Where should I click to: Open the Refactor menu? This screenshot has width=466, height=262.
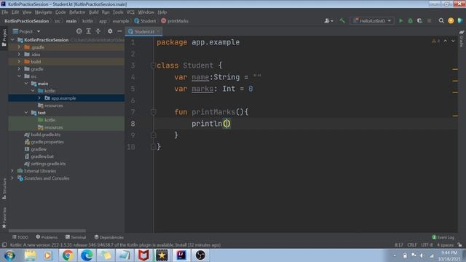coord(77,12)
